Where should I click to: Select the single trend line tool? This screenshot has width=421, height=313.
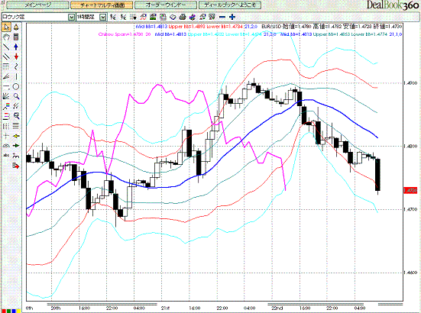(x=6, y=47)
